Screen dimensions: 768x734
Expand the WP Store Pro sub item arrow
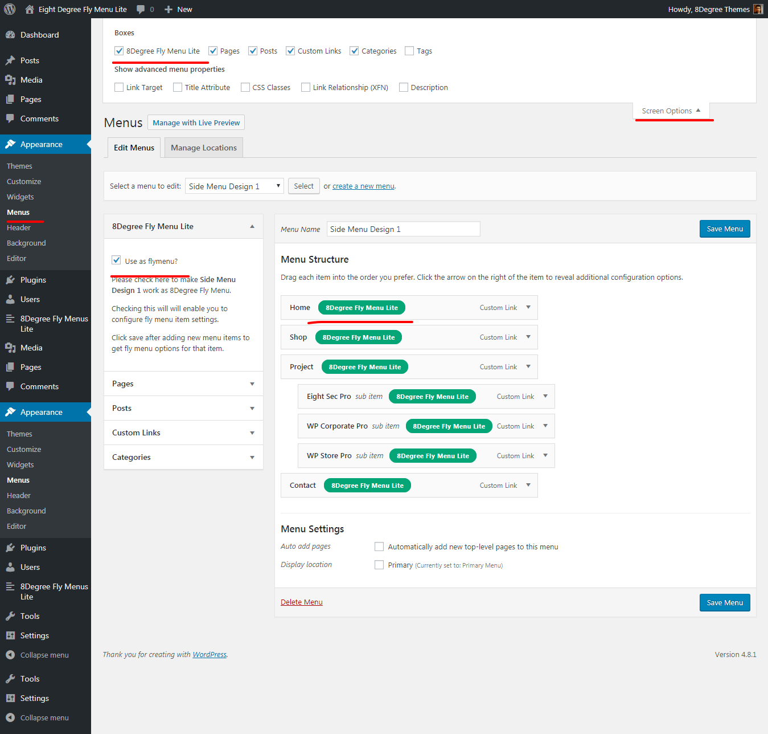coord(545,455)
